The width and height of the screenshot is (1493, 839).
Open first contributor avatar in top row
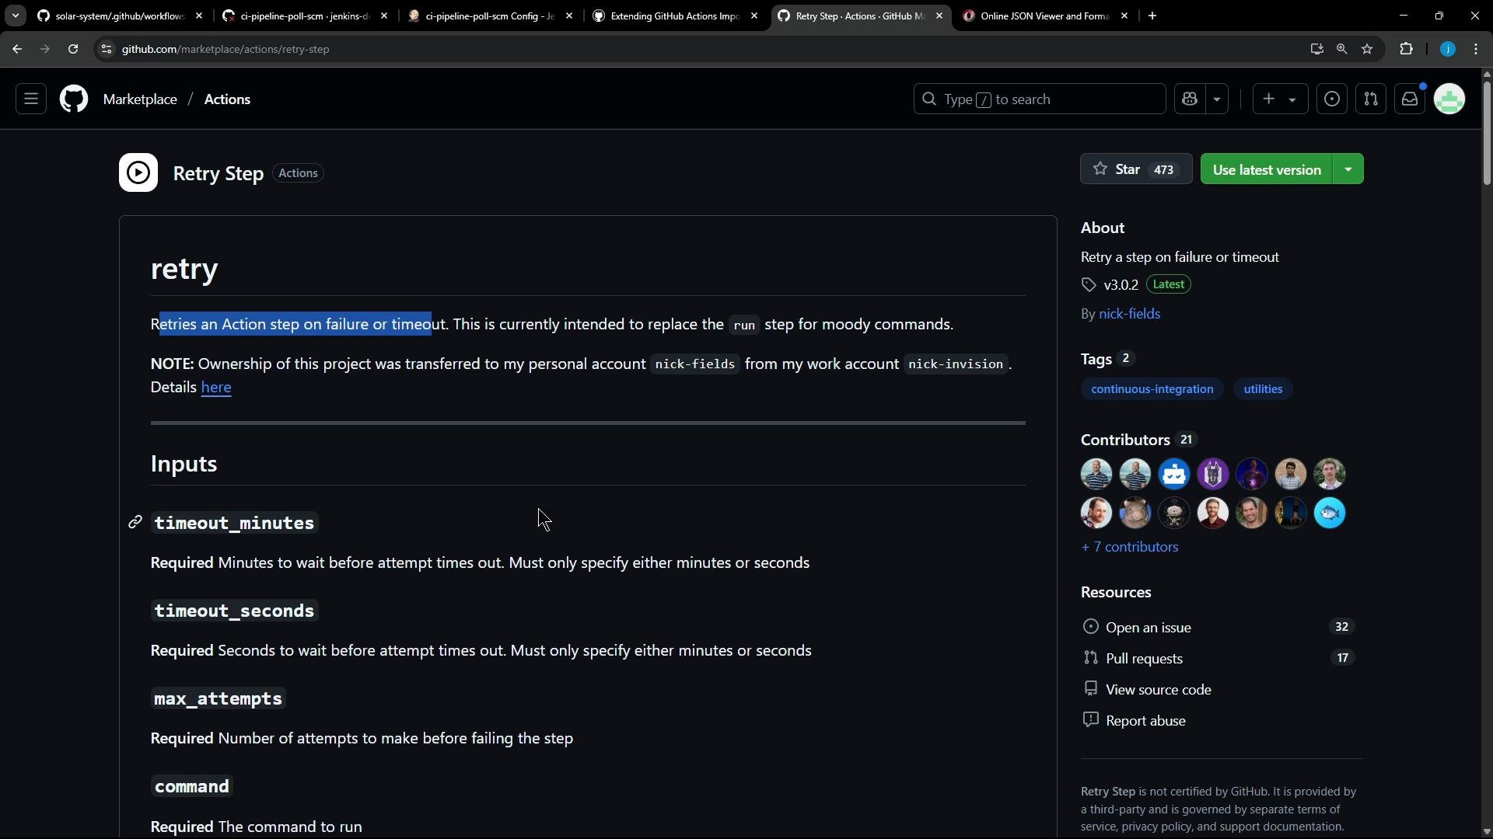(1096, 474)
